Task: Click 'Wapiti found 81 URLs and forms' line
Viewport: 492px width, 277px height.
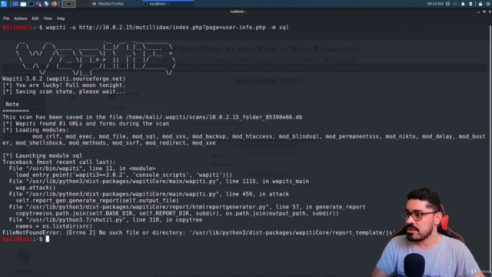Action: (x=85, y=124)
